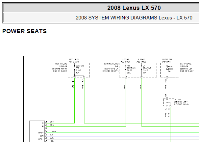
Task: Click the "POWER SEATS" heading
Action: pyautogui.click(x=24, y=31)
